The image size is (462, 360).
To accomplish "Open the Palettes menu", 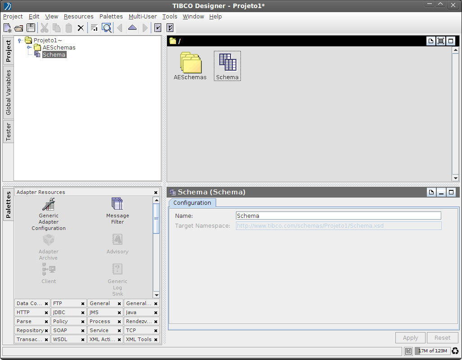I will [x=111, y=17].
